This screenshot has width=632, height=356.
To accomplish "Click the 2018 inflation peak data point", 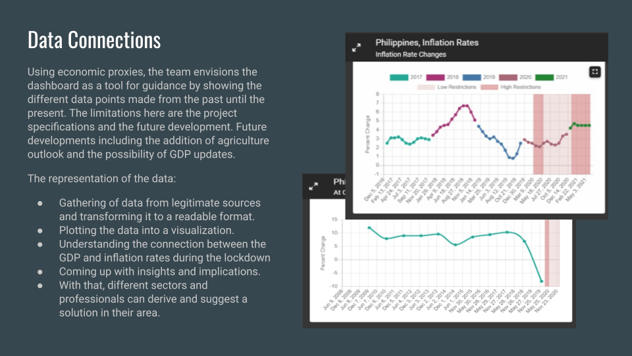I will [465, 105].
